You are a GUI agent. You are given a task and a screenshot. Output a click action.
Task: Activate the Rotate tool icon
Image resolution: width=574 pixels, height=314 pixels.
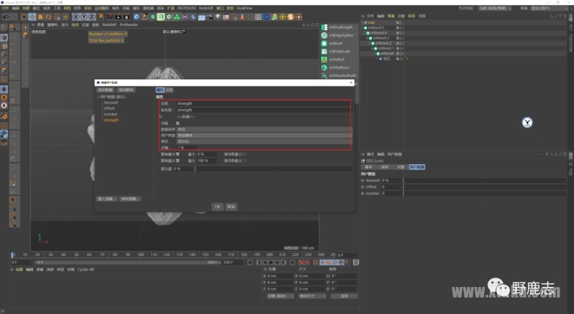coord(48,17)
